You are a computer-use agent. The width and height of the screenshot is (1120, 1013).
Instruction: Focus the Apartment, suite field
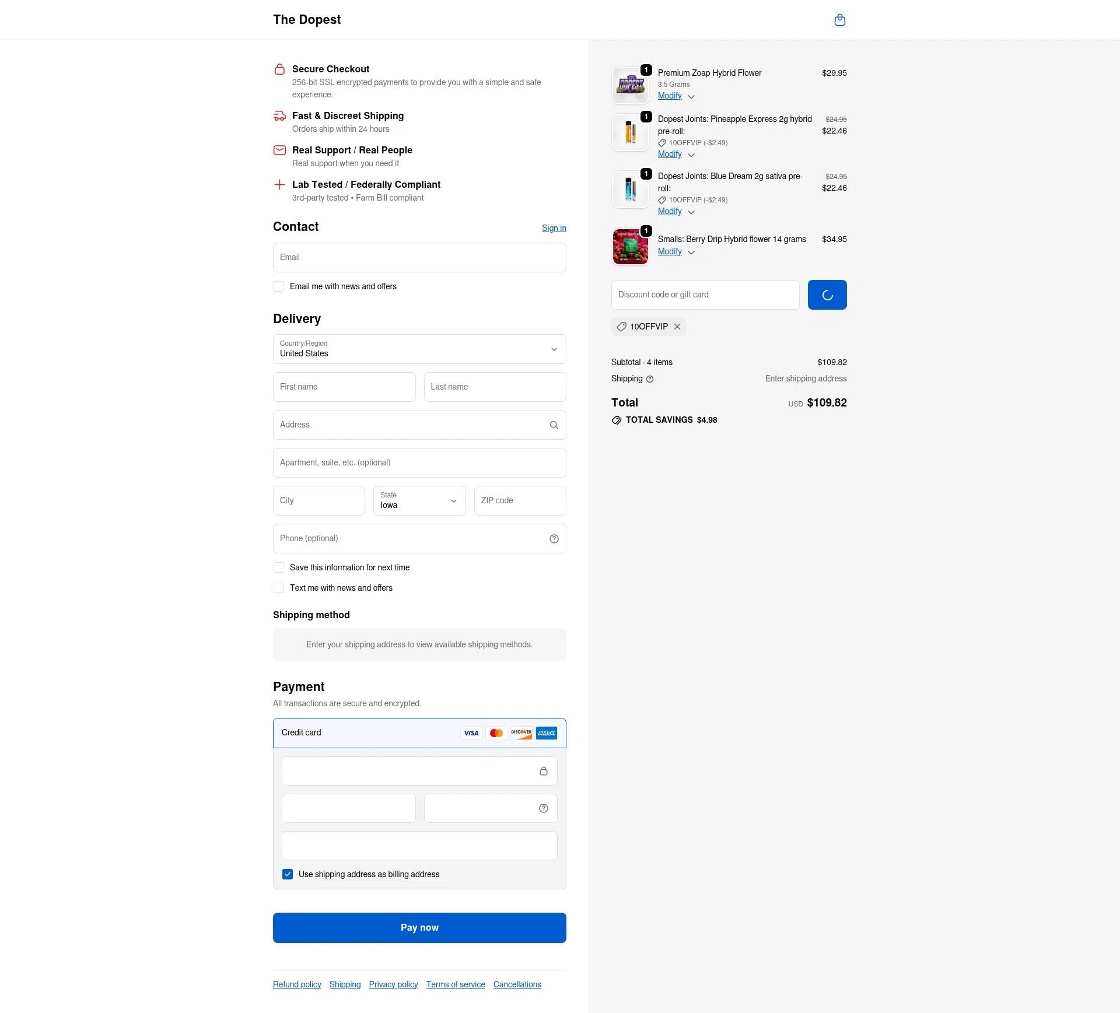[x=419, y=463]
